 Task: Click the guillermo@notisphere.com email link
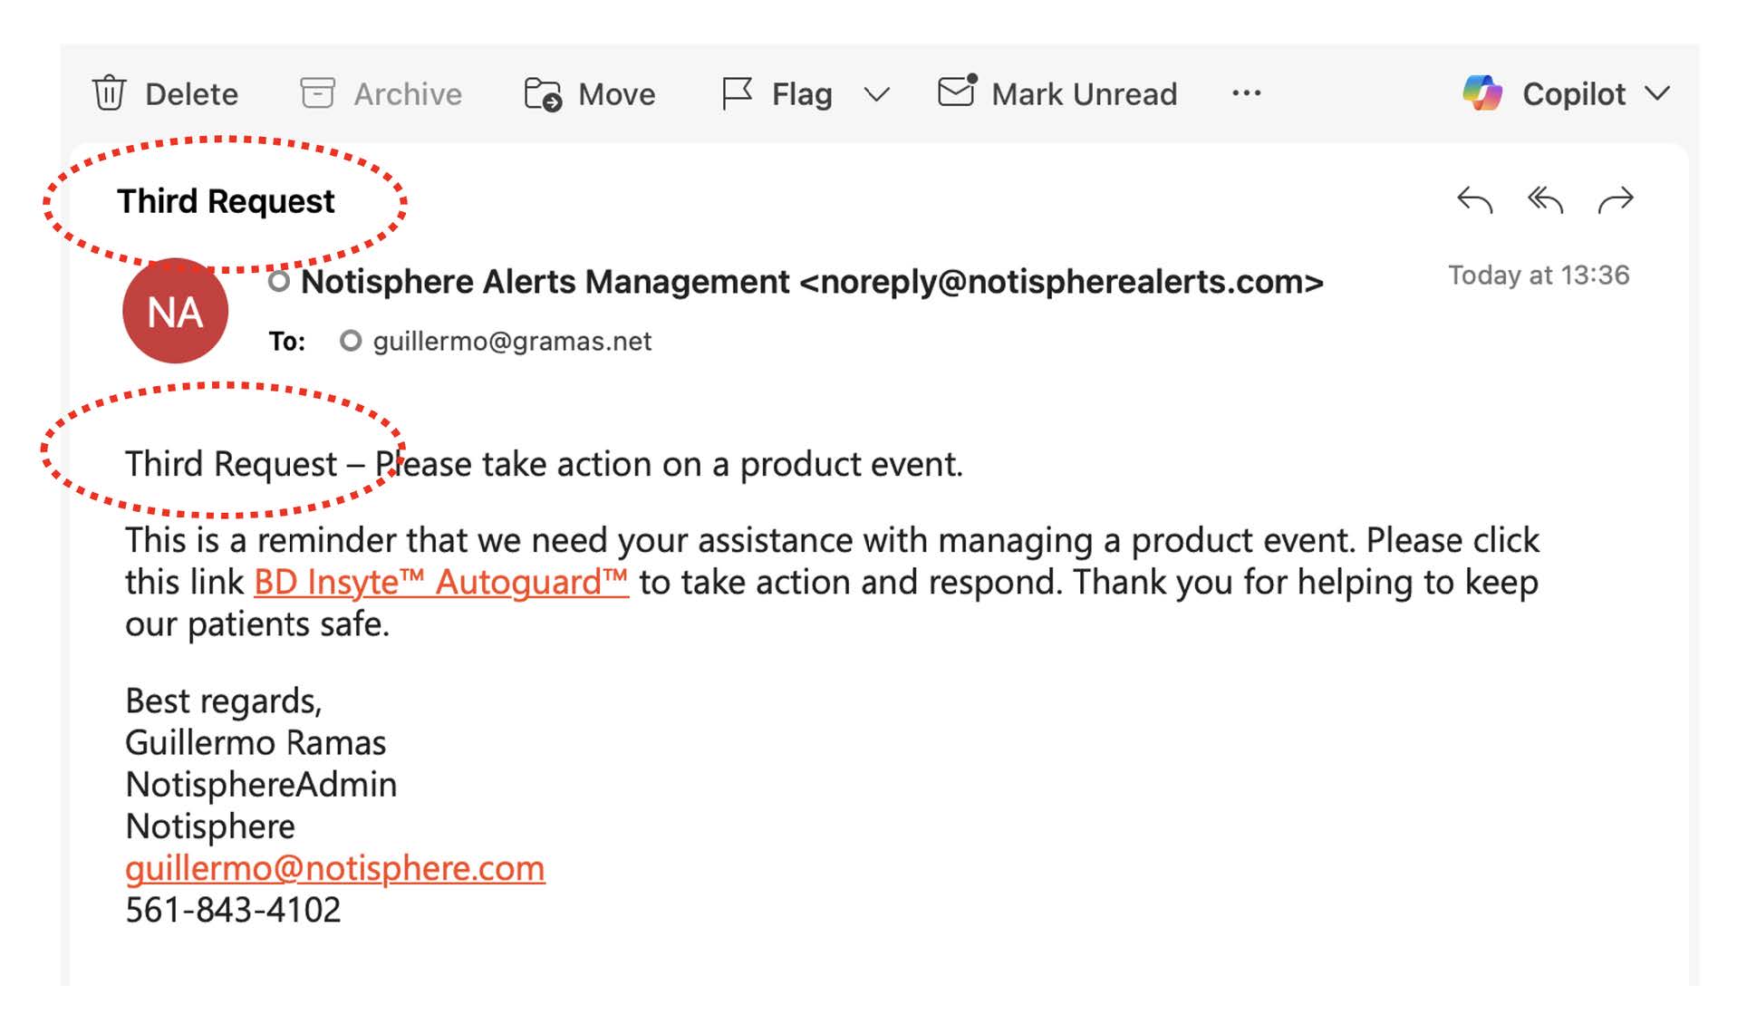pyautogui.click(x=335, y=868)
